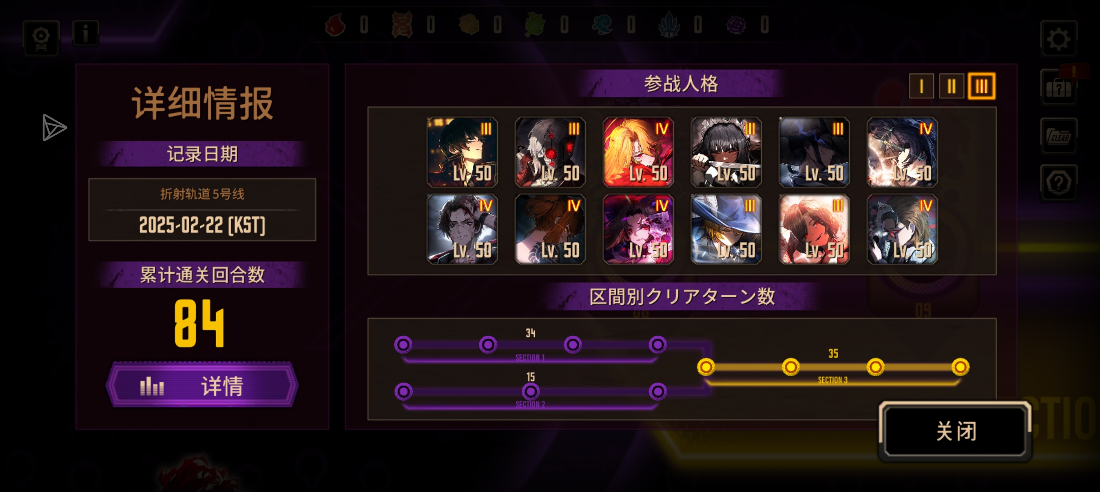Click the 详情 details button
1100x492 pixels.
pos(202,385)
